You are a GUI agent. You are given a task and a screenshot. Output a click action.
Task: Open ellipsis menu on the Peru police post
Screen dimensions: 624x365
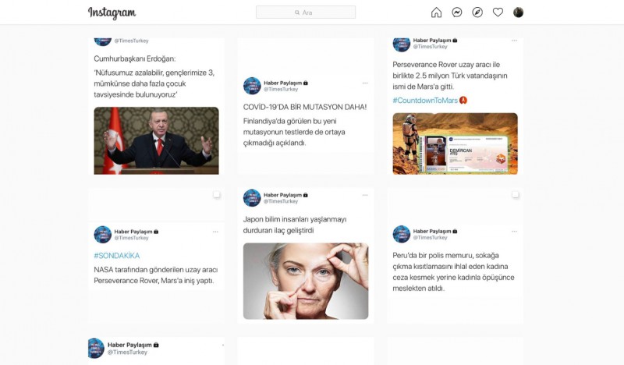[x=514, y=232]
